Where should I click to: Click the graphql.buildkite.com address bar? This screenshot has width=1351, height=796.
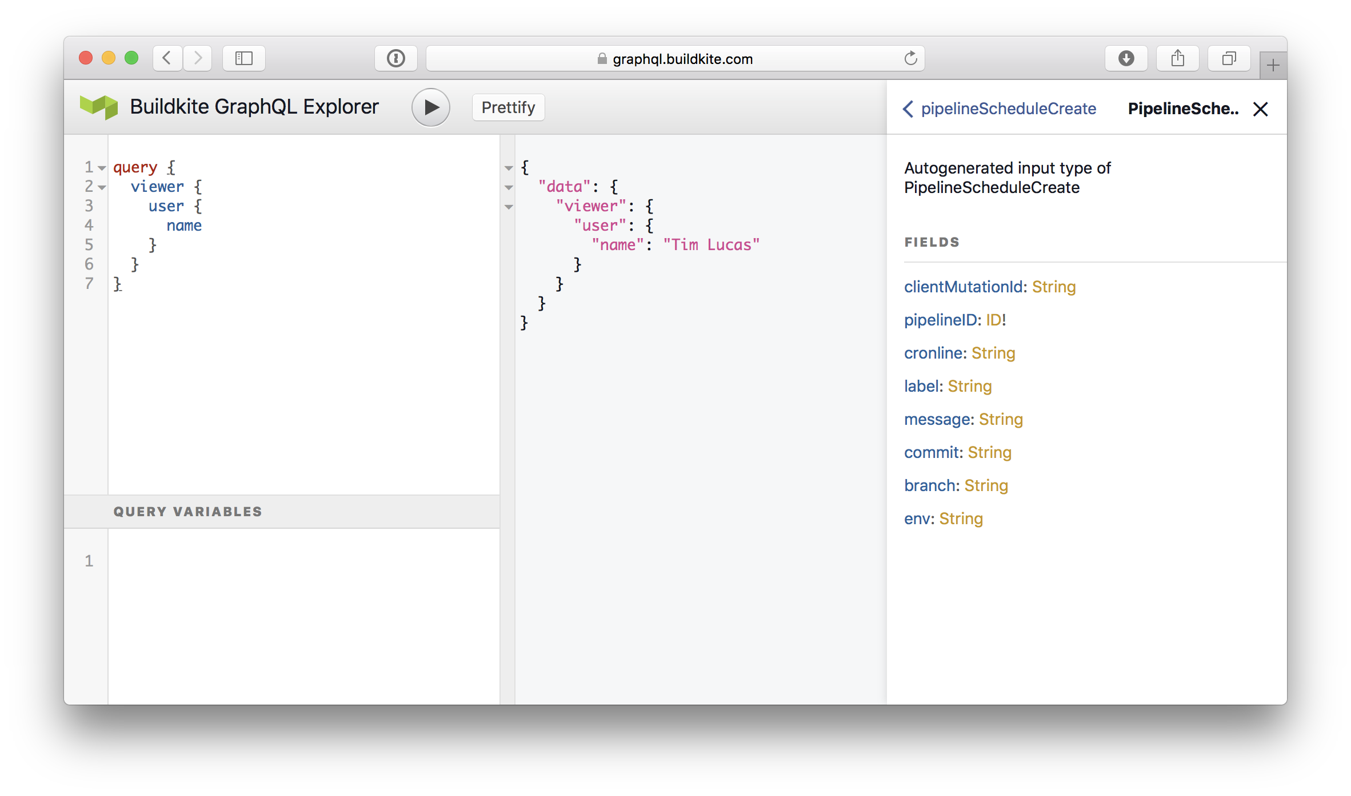tap(675, 58)
